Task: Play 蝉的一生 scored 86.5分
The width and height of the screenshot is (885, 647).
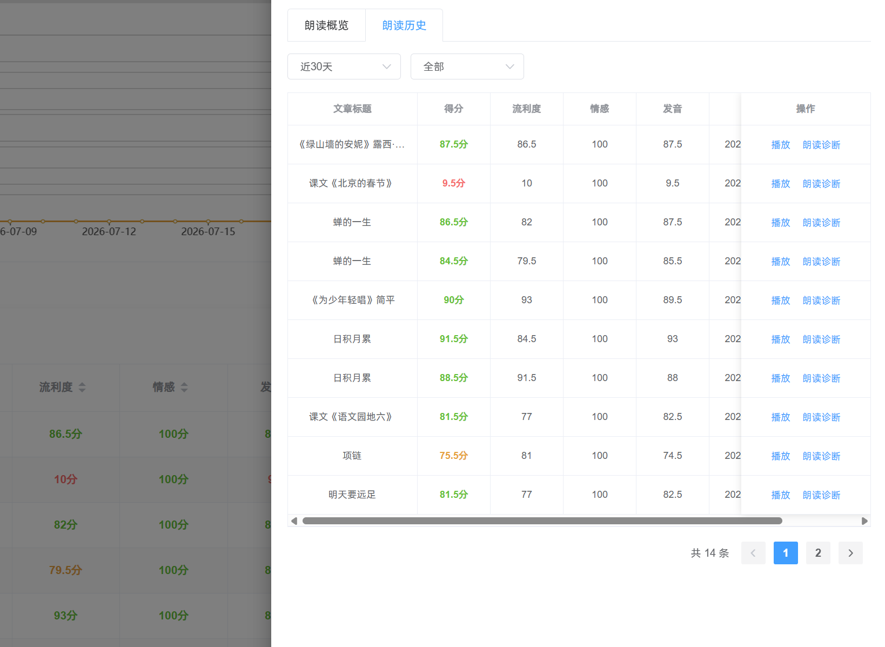Action: (x=781, y=223)
